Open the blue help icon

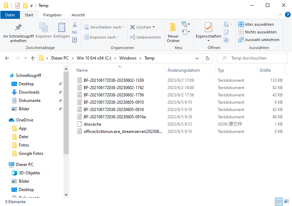pyautogui.click(x=288, y=15)
